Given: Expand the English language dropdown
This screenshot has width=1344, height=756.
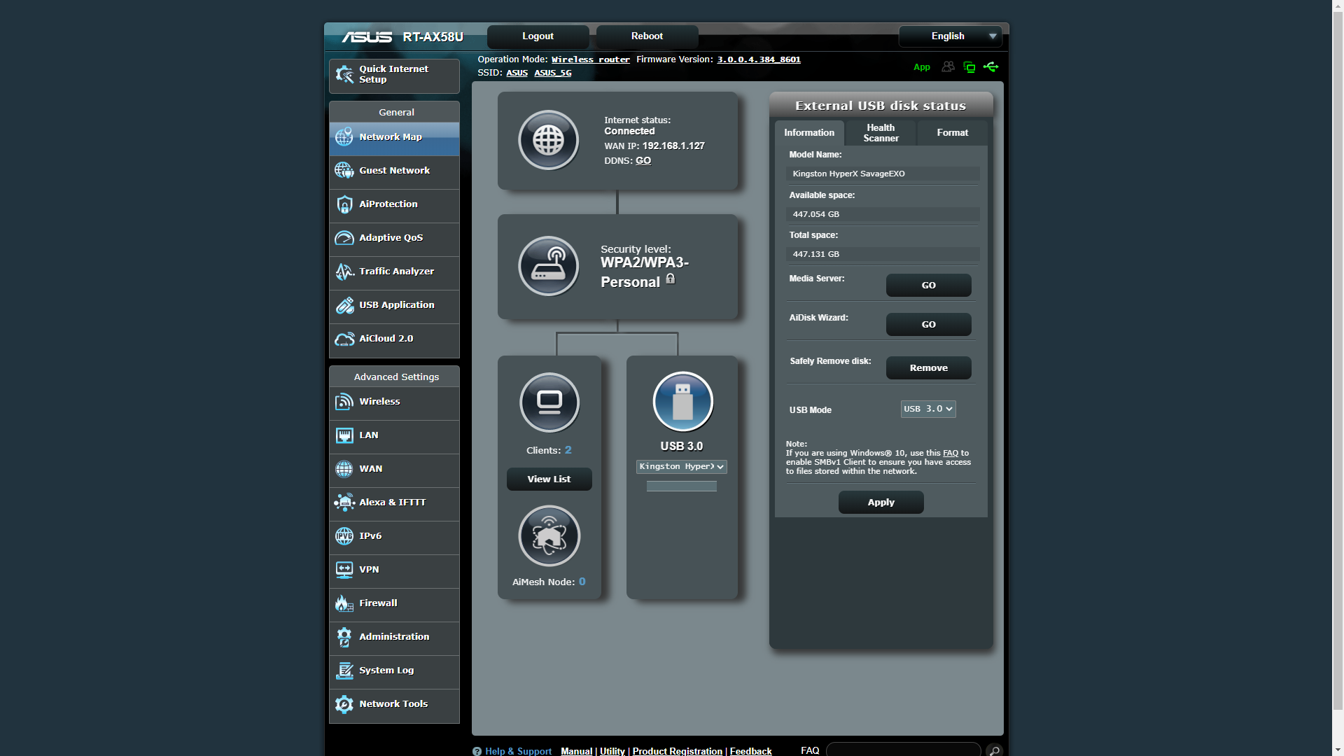Looking at the screenshot, I should point(950,36).
